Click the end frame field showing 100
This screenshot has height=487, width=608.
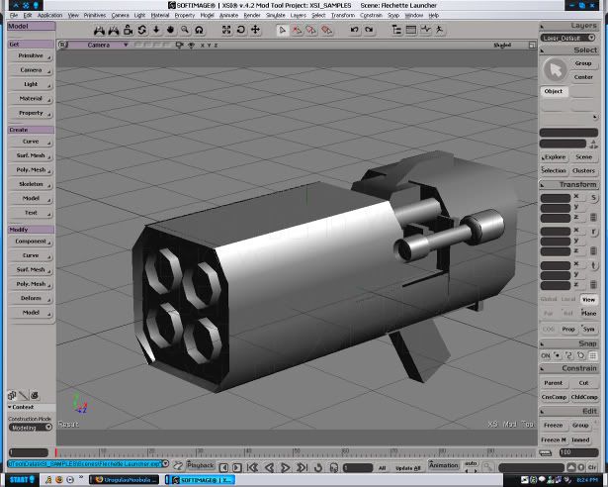click(578, 452)
